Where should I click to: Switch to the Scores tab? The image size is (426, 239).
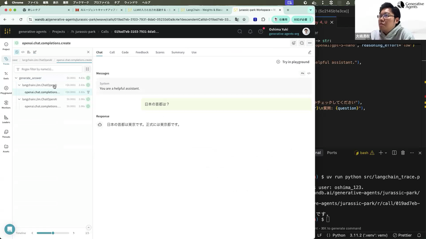click(x=160, y=52)
